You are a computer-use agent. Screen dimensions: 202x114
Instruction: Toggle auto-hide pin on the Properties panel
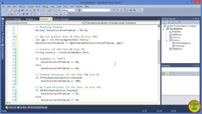click(196, 66)
